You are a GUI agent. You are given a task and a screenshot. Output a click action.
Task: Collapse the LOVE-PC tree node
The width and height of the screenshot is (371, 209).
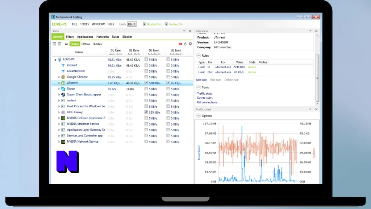click(x=55, y=60)
